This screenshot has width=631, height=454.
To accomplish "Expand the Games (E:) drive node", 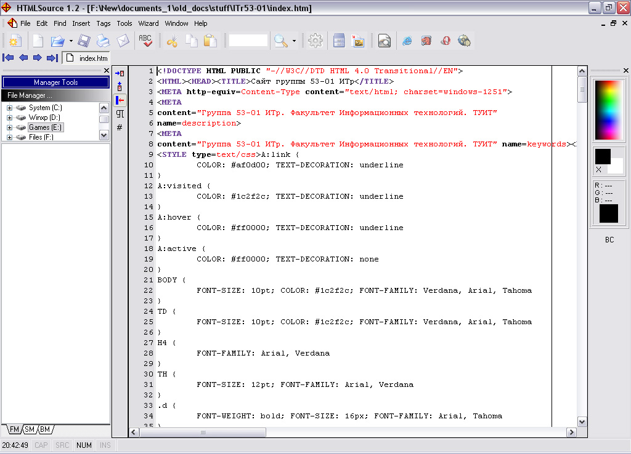I will (10, 127).
